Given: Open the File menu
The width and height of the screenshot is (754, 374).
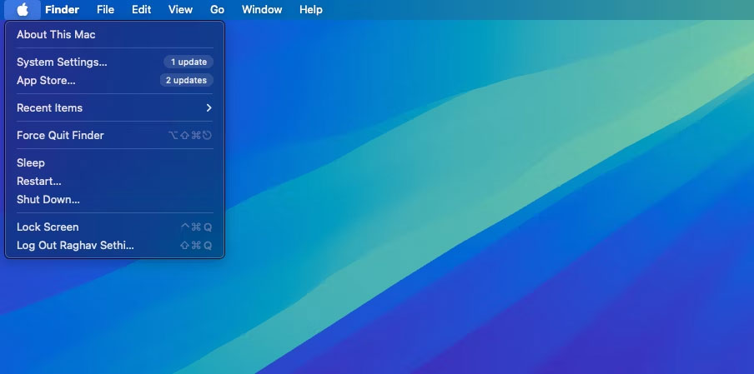Looking at the screenshot, I should point(105,10).
